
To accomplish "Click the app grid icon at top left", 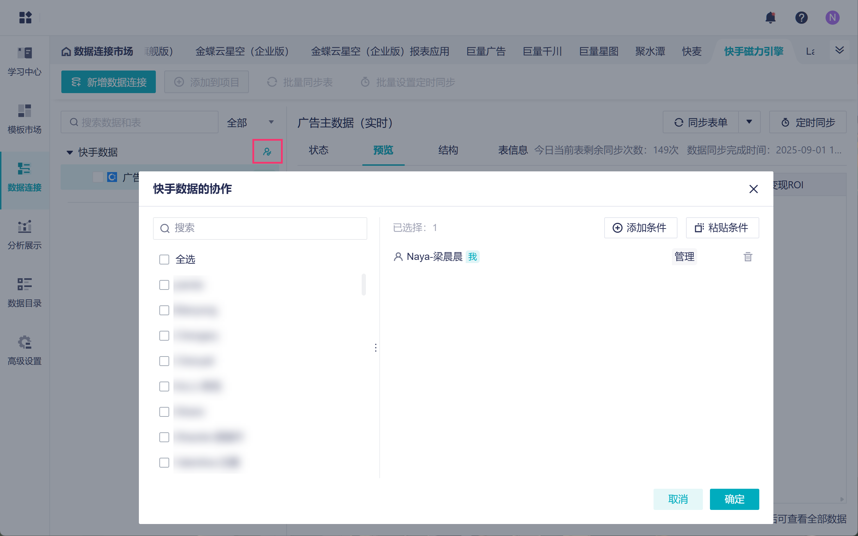I will pyautogui.click(x=25, y=17).
